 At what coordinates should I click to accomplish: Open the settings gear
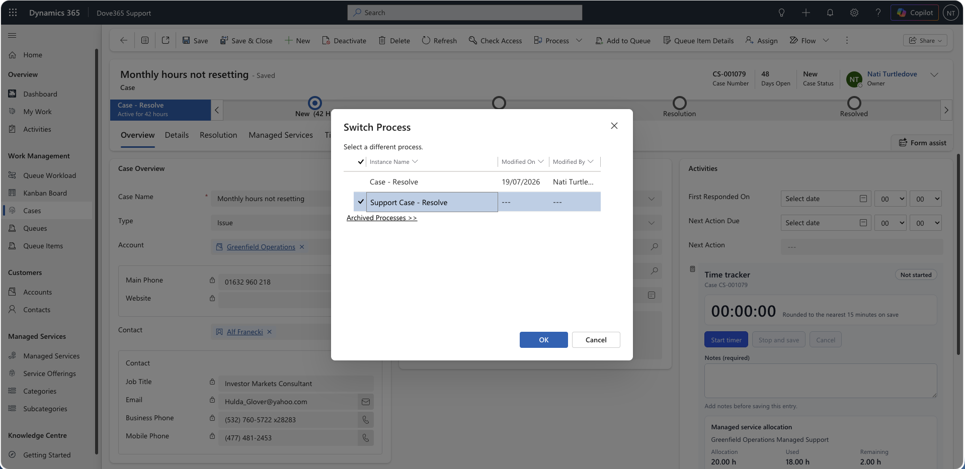[x=854, y=13]
